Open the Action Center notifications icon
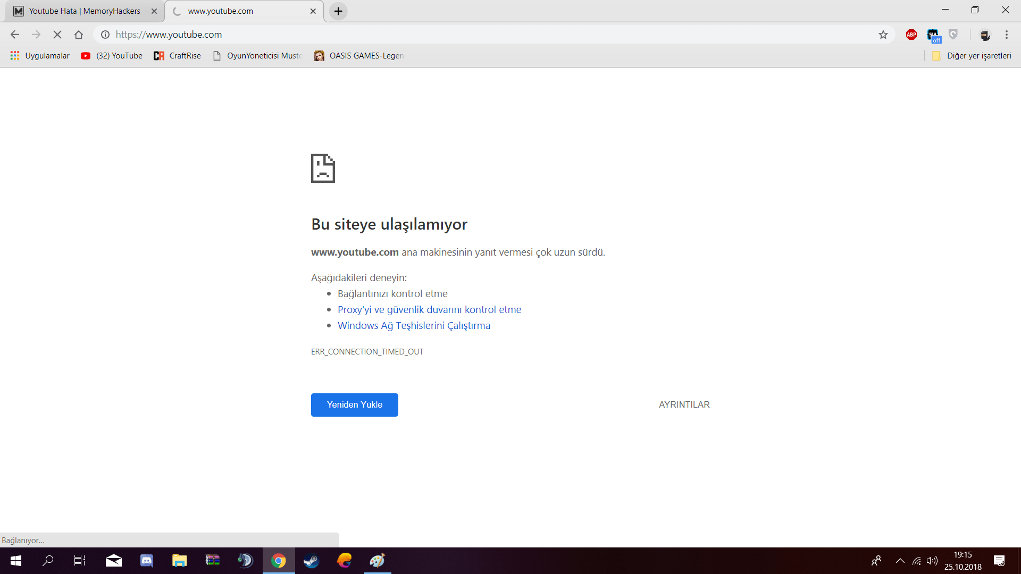 pyautogui.click(x=999, y=561)
